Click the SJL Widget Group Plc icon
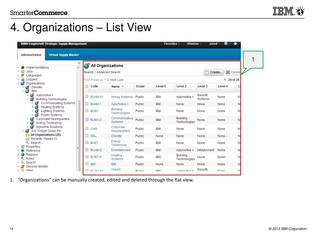Screen dimensions: 315x236 (27, 131)
